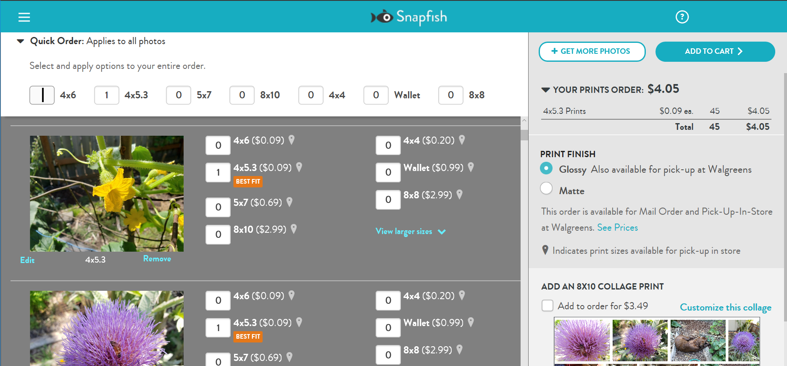
Task: Click the first photo BEST FIT badge
Action: coord(248,182)
